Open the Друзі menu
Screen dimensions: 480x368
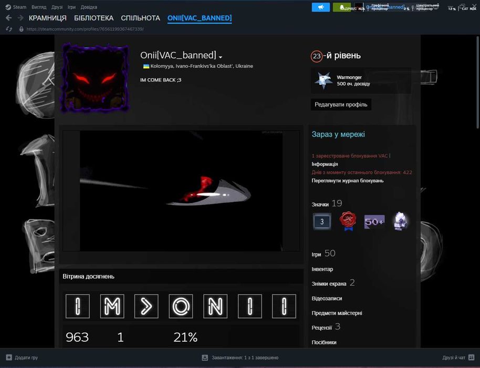point(57,7)
